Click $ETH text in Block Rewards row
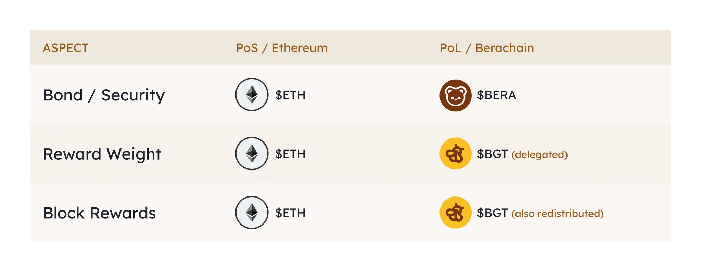 point(290,213)
